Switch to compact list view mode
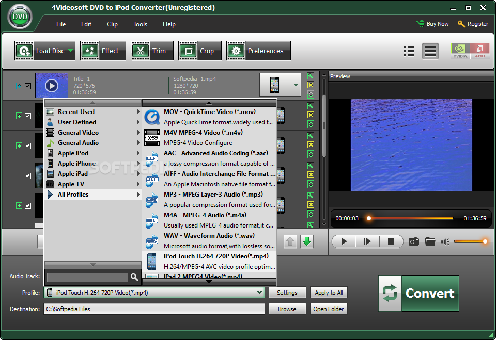This screenshot has width=496, height=340. [x=430, y=51]
